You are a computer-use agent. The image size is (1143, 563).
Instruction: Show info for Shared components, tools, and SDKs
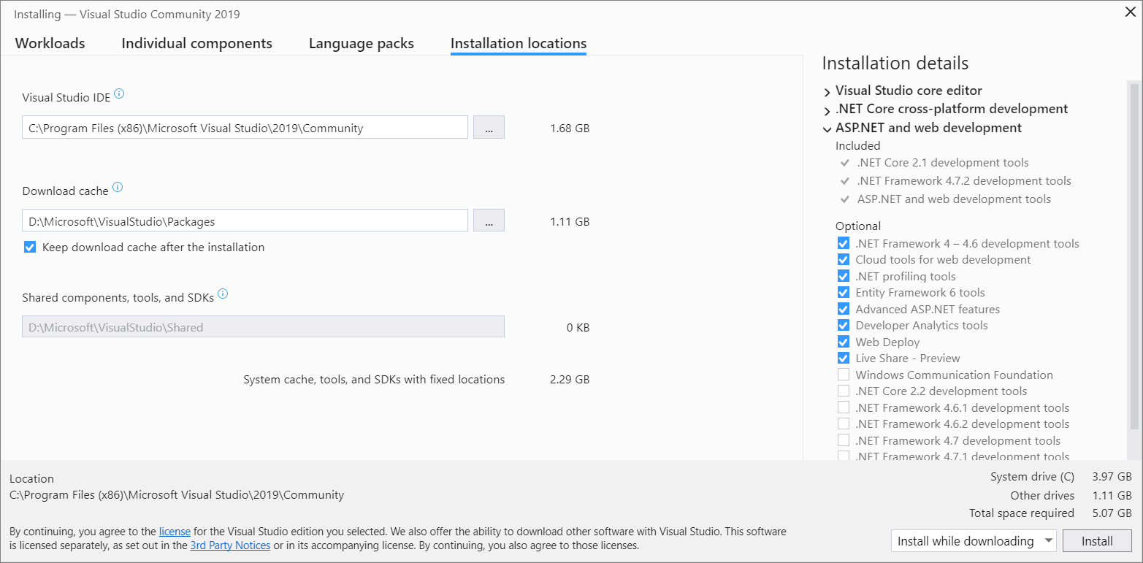(223, 294)
